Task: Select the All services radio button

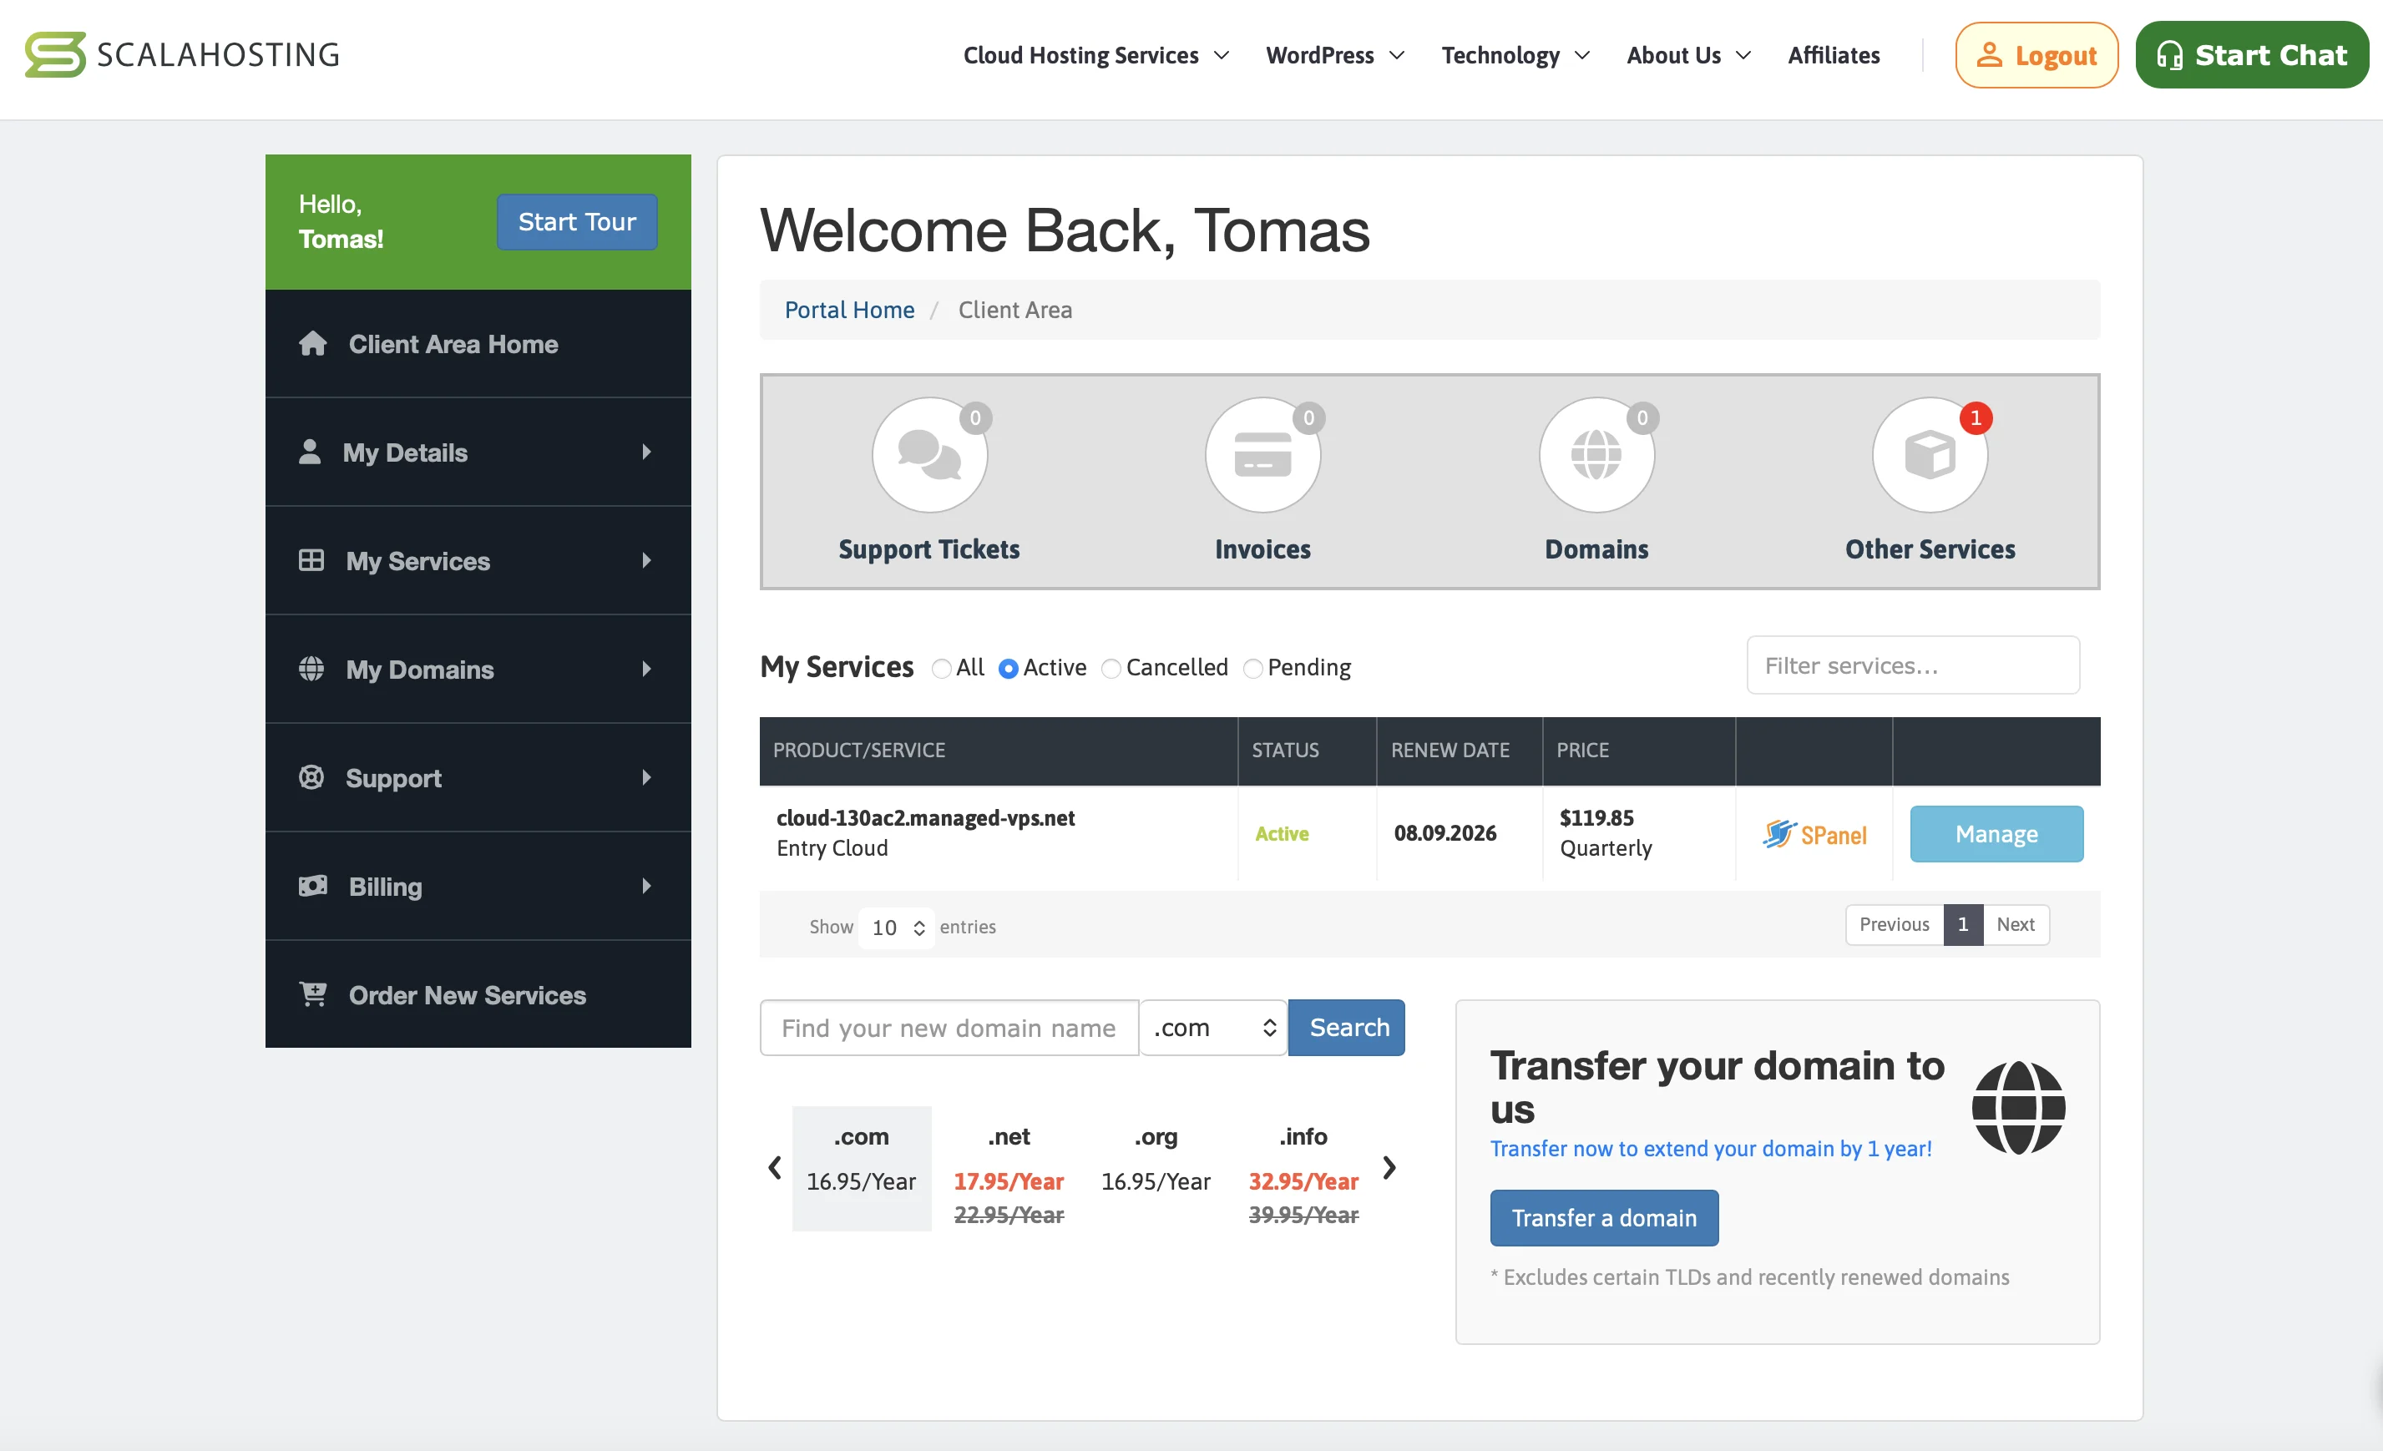Action: (x=941, y=668)
